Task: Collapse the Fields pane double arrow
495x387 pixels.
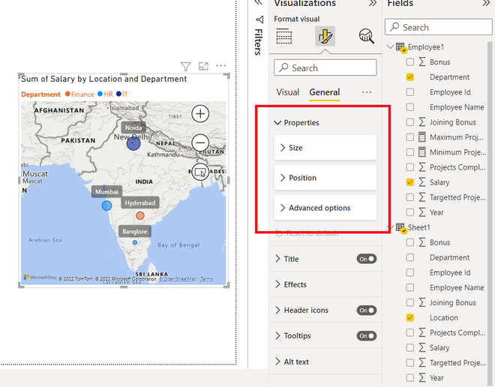Action: pyautogui.click(x=486, y=3)
